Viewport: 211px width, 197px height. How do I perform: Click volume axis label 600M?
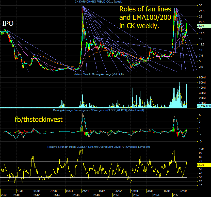[x=202, y=77]
